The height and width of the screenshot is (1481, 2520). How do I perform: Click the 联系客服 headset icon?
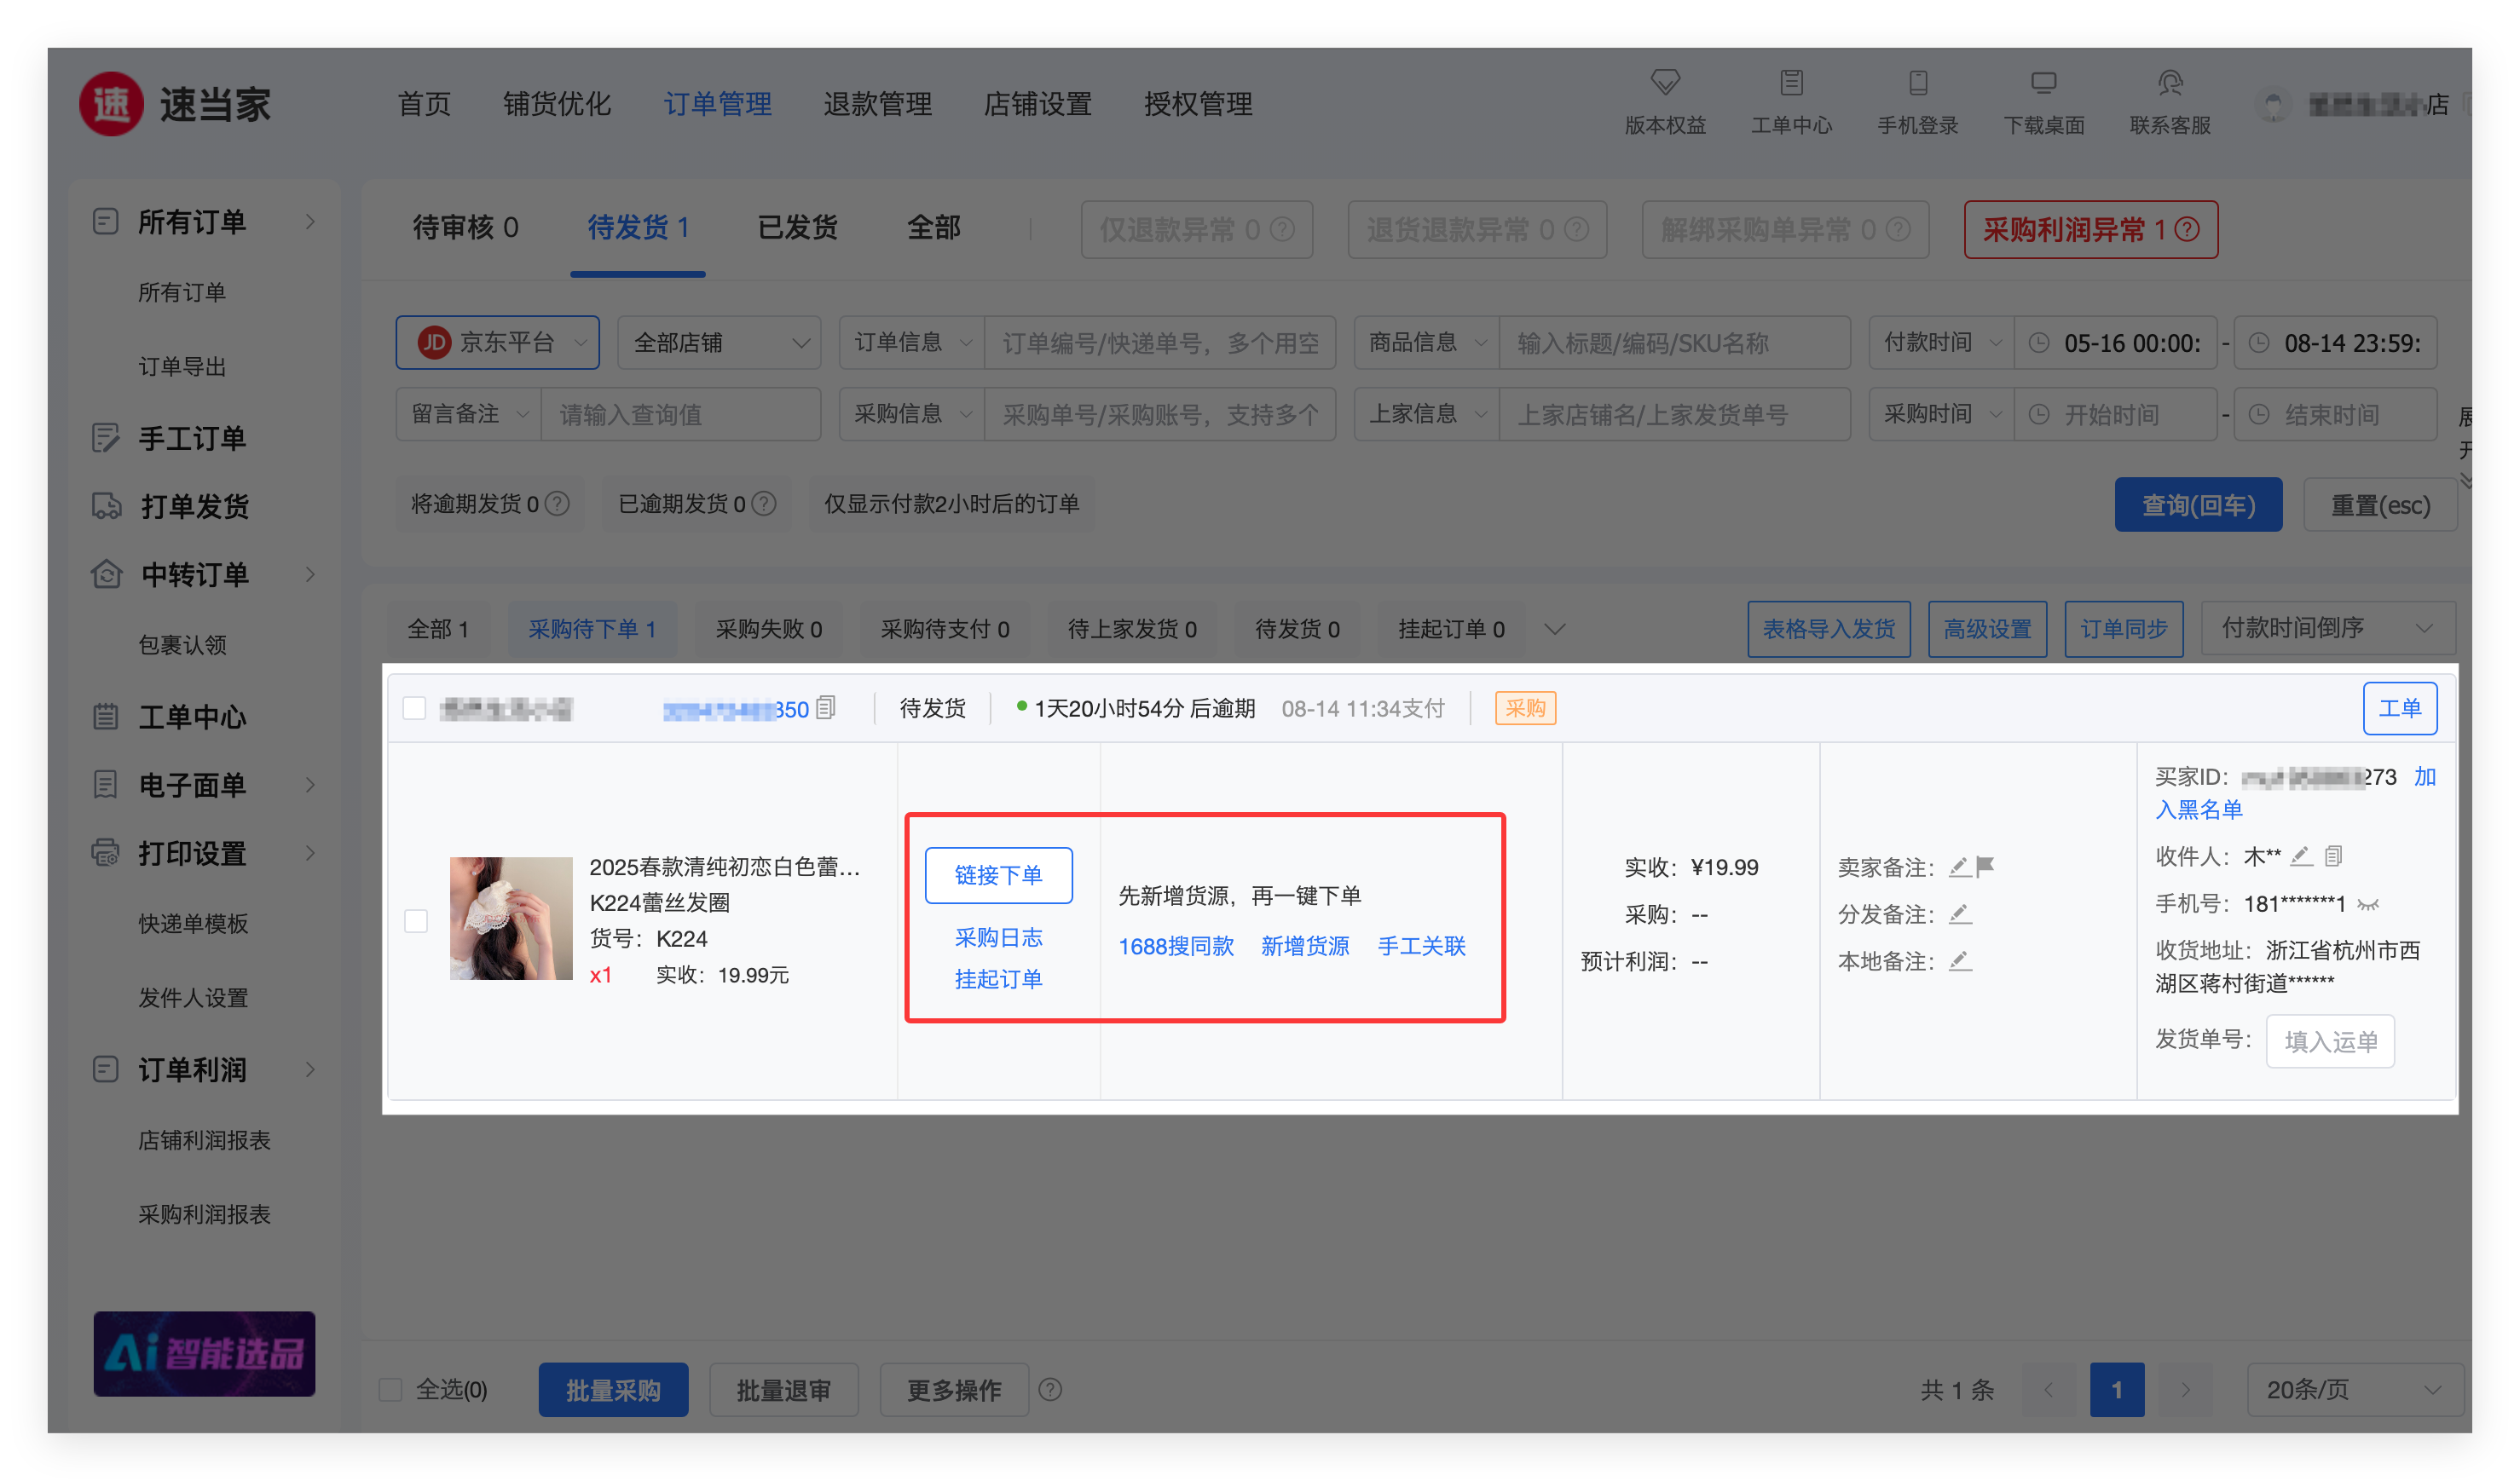click(x=2169, y=82)
